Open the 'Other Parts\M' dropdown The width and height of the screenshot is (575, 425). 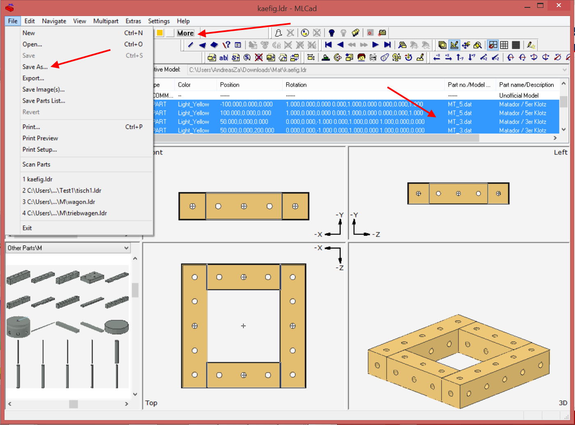(126, 248)
